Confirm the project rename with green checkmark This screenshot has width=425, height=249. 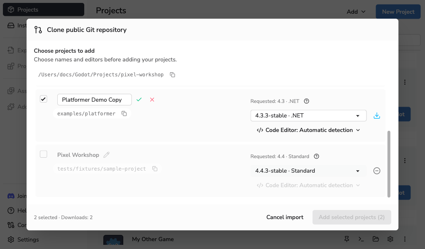[x=139, y=100]
